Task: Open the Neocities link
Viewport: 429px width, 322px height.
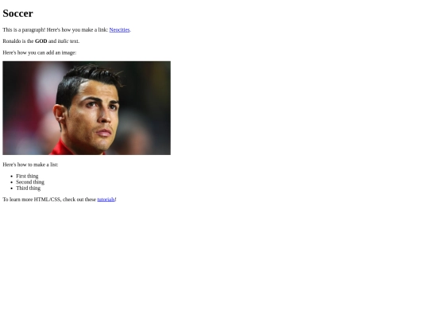Action: pyautogui.click(x=119, y=30)
